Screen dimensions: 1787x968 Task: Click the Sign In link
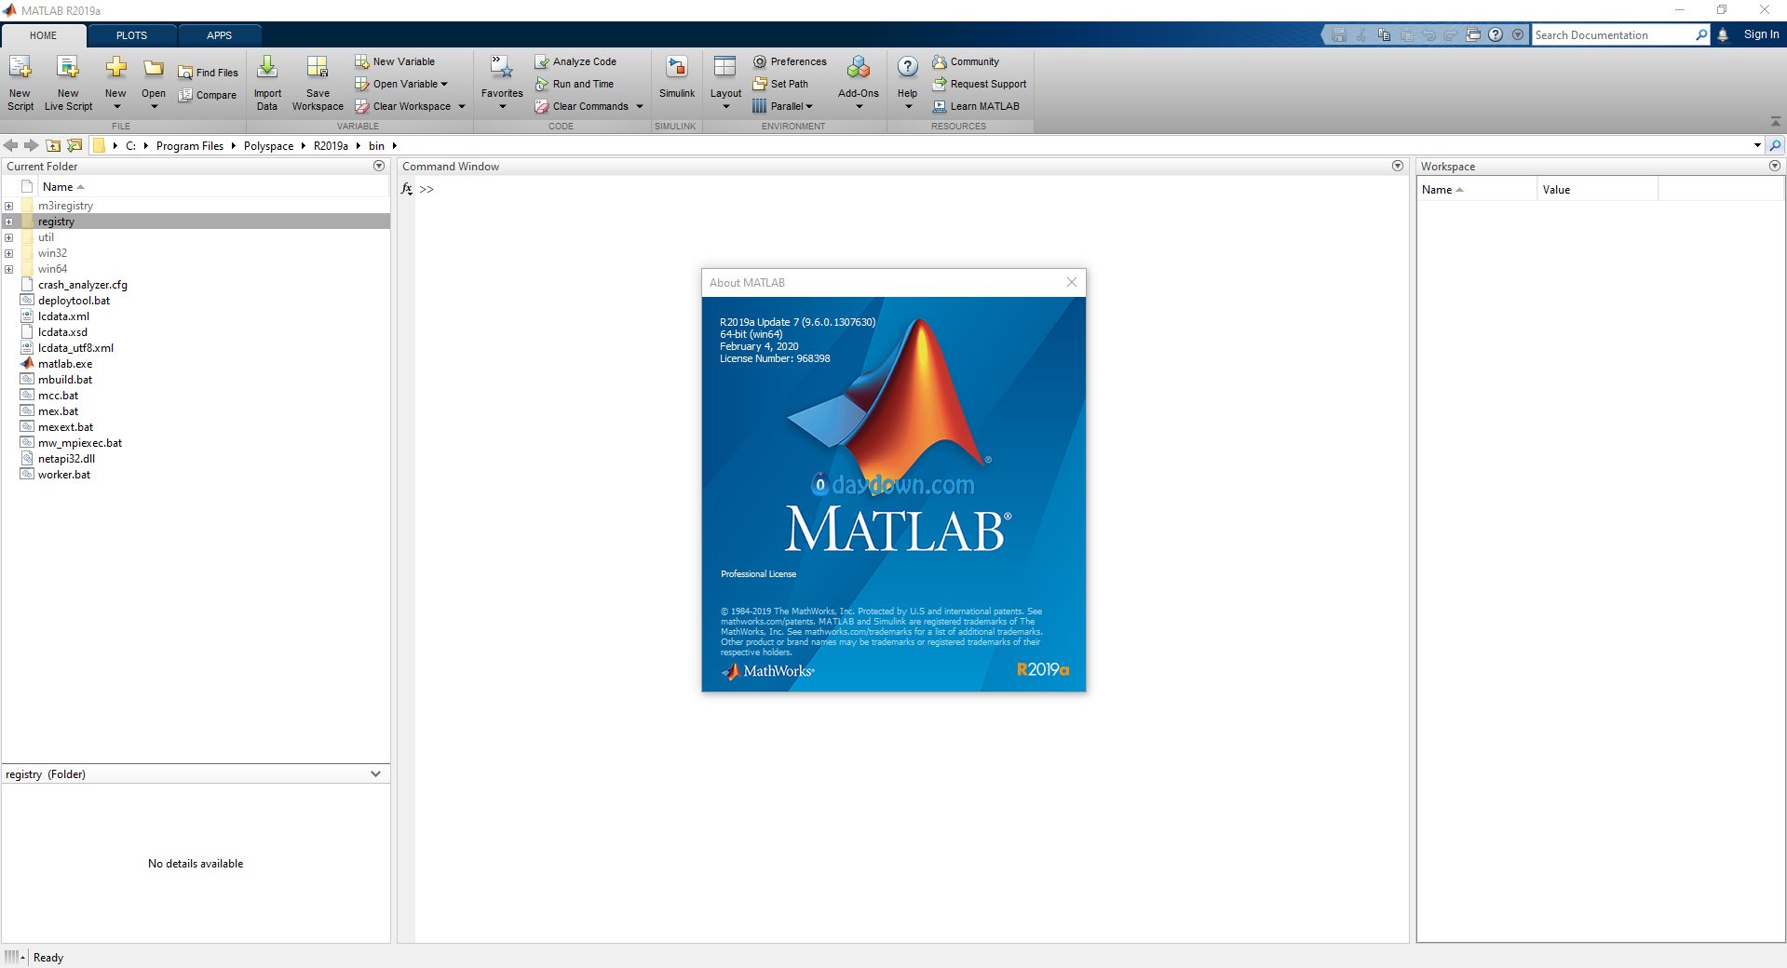click(x=1761, y=34)
